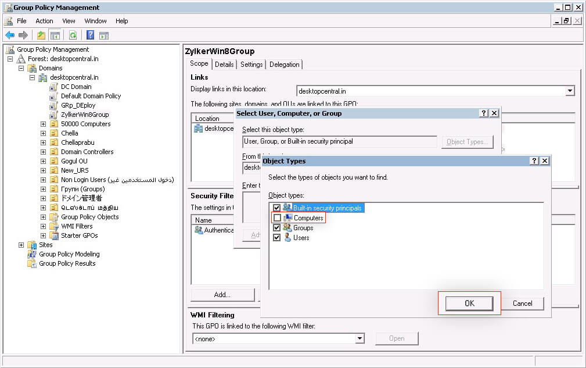Switch to the Details tab

(224, 65)
